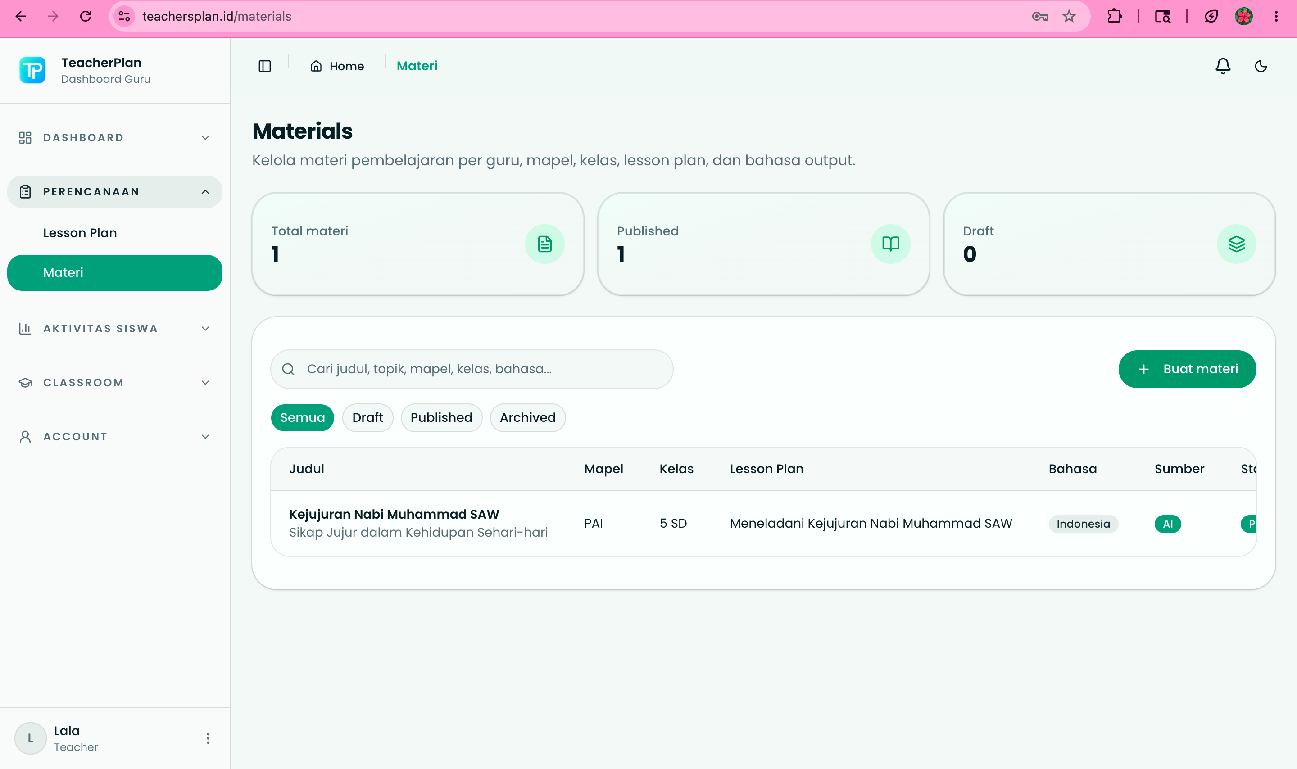Open Chrome three-dot menu
The image size is (1297, 769).
point(1276,17)
